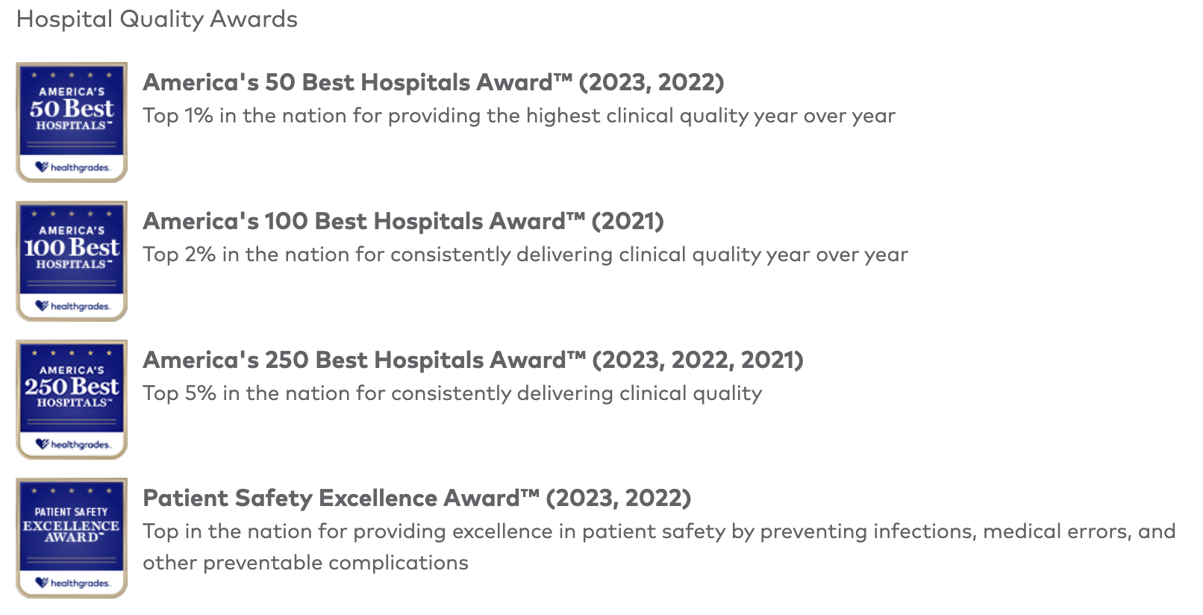Click the Hospital Quality Awards heading

157,19
